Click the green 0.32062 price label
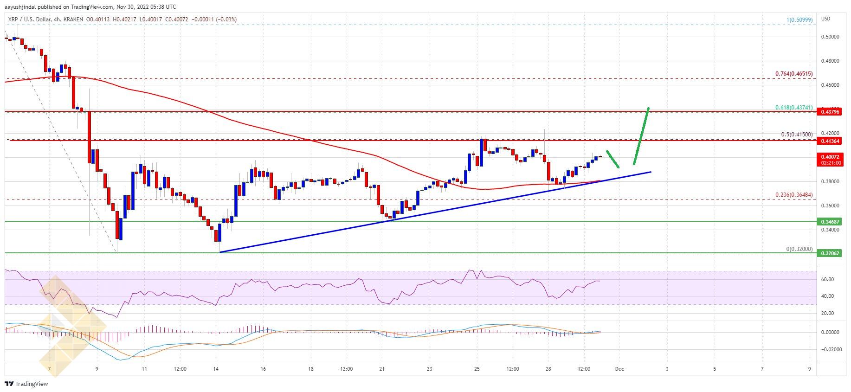851x392 pixels. (830, 253)
